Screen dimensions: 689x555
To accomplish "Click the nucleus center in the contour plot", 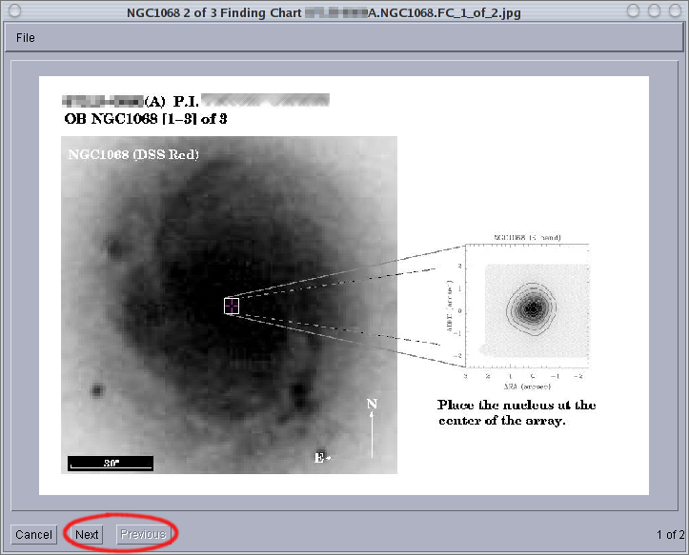I will pos(534,307).
